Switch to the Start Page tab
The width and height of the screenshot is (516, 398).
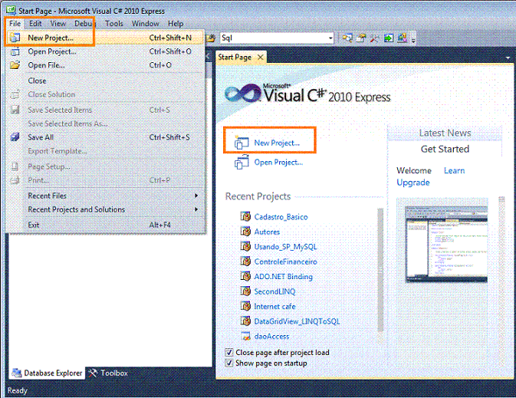pos(235,57)
